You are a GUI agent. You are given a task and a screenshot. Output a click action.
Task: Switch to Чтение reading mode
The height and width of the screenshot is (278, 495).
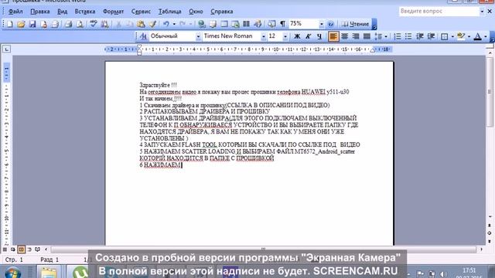click(355, 24)
